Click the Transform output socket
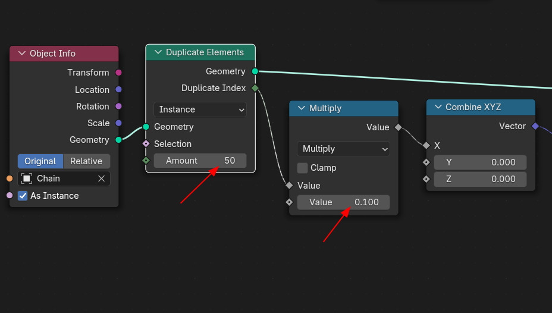This screenshot has width=552, height=313. pyautogui.click(x=118, y=73)
